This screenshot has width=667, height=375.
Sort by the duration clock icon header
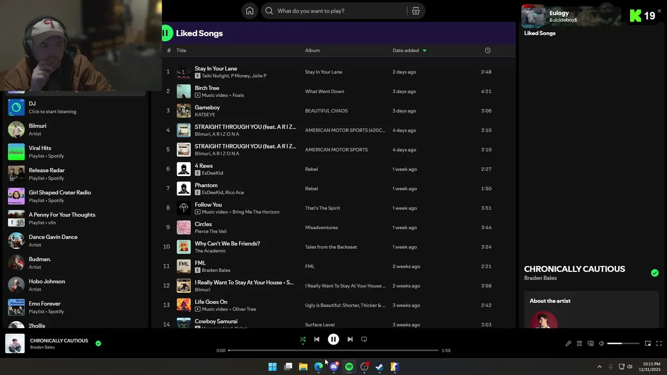(x=488, y=51)
